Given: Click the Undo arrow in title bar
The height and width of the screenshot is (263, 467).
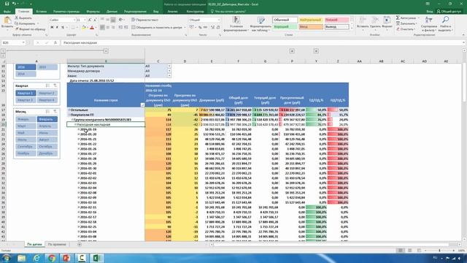Looking at the screenshot, I should [14, 4].
